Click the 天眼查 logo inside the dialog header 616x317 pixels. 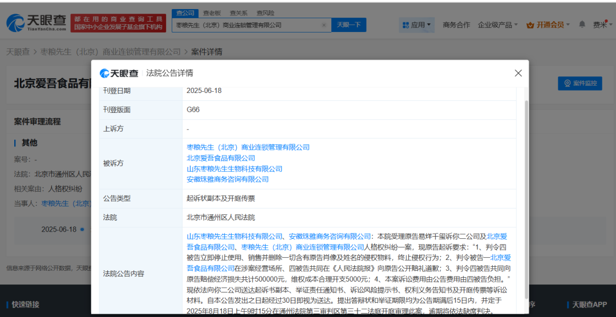(x=119, y=73)
